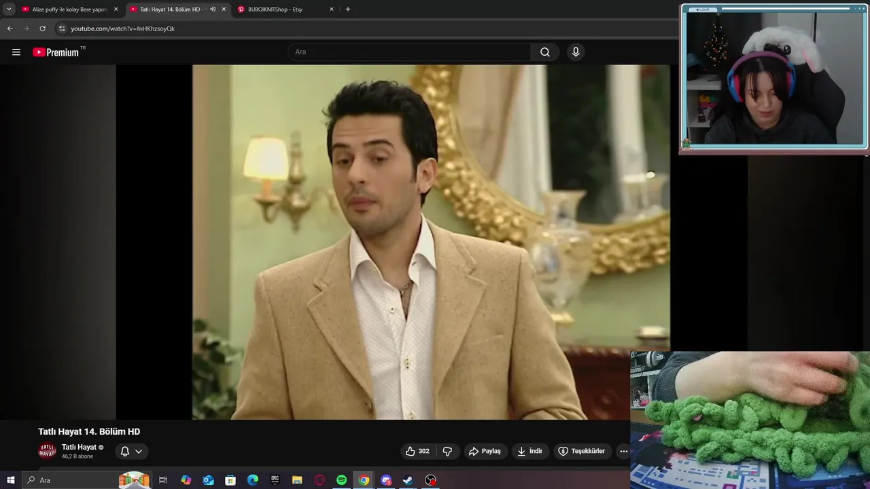Open Task View on the taskbar
Screen dimensions: 870x489
pos(163,480)
